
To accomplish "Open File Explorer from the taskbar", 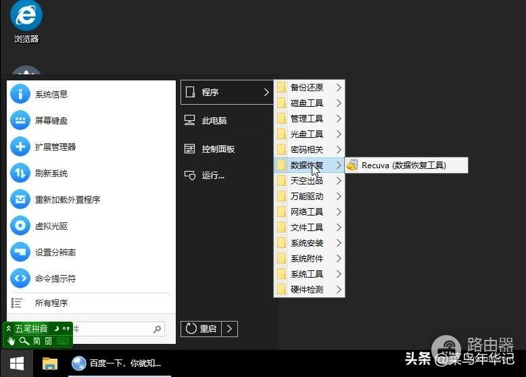I will [50, 364].
